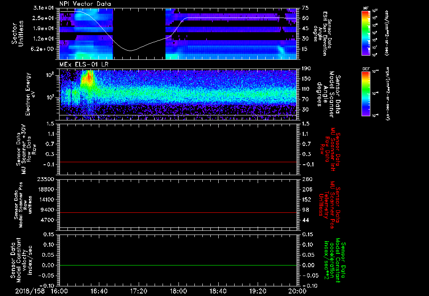
Task: Click the "2018/158" date label
Action: tap(30, 291)
